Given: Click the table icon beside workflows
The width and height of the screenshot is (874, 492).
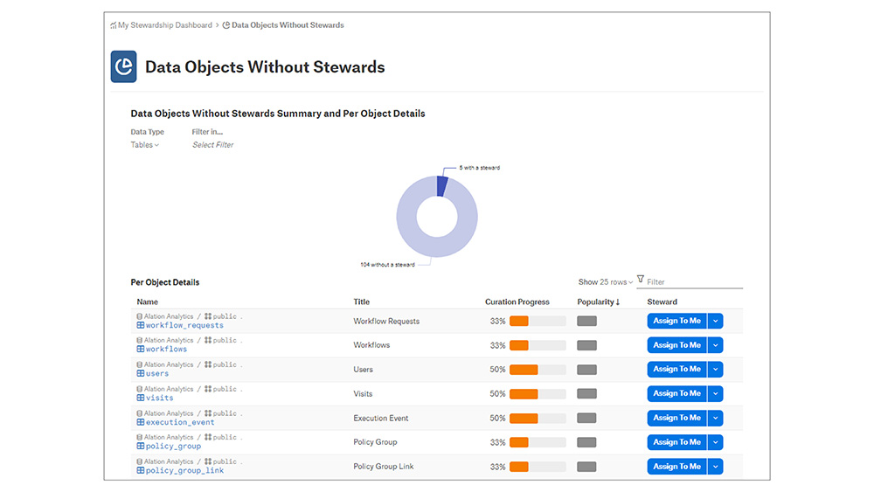Looking at the screenshot, I should (141, 350).
